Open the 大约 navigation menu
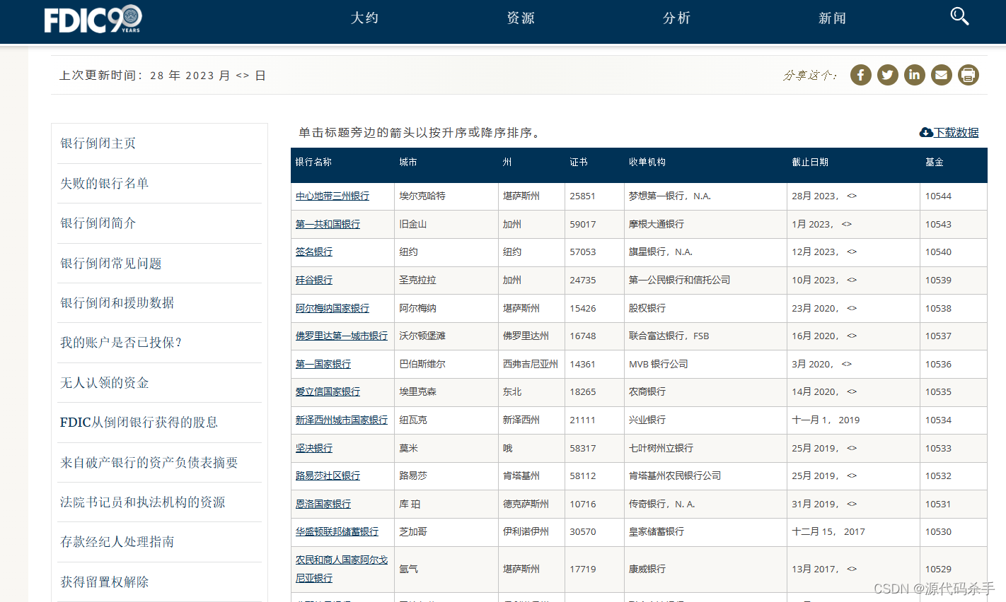 [x=365, y=18]
